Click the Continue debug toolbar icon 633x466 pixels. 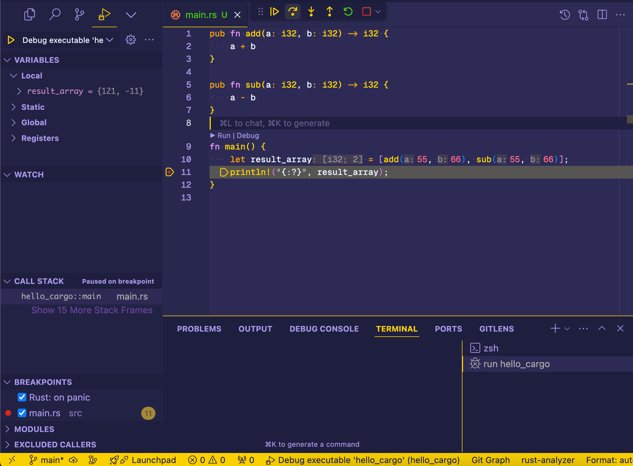pos(274,12)
